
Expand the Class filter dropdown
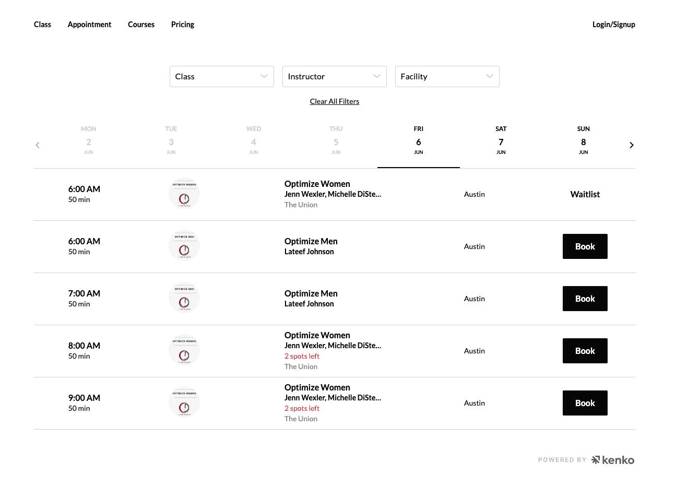pos(222,76)
